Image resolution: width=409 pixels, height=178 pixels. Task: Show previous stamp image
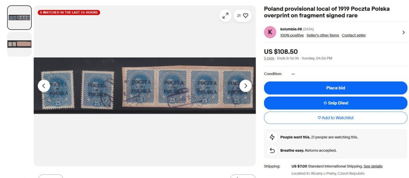(x=44, y=86)
